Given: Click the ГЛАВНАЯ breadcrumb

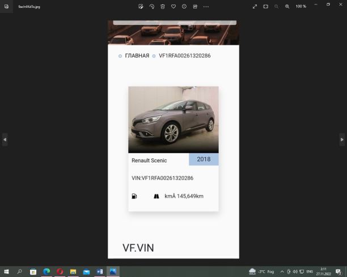Looking at the screenshot, I should pyautogui.click(x=137, y=55).
